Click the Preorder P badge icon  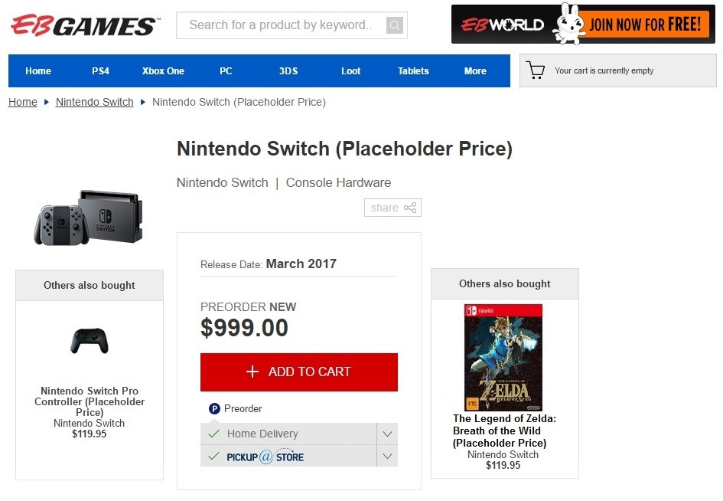pyautogui.click(x=214, y=409)
